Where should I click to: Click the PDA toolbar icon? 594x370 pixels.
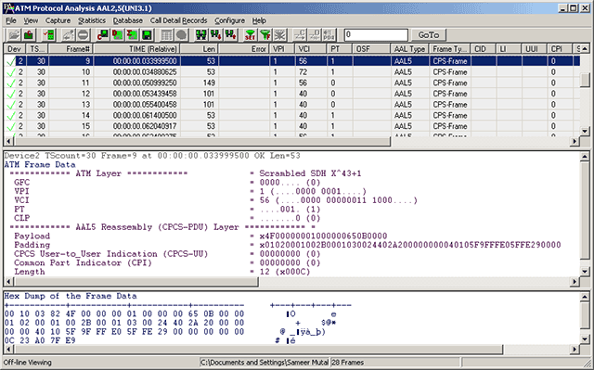coord(329,35)
